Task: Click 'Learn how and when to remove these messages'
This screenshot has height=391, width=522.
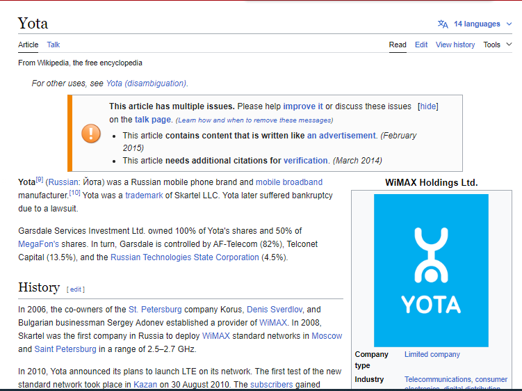Action: [254, 120]
